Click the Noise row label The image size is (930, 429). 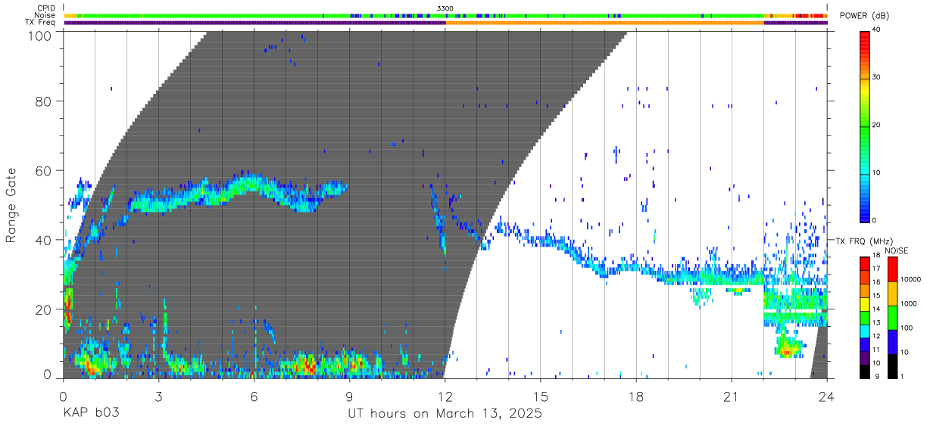point(45,15)
